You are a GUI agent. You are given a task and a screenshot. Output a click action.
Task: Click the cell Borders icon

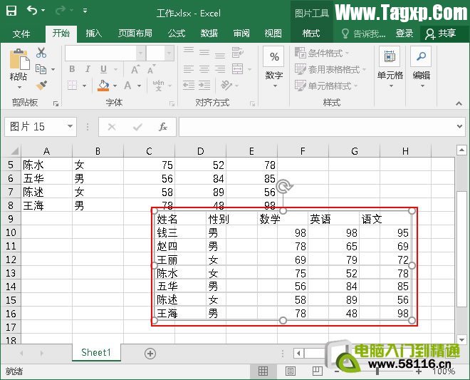click(x=72, y=86)
